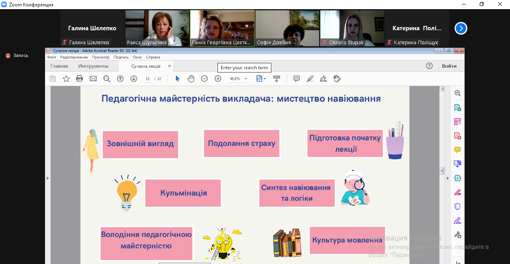Activate the arrow selection tool
The image size is (510, 264).
(x=178, y=79)
